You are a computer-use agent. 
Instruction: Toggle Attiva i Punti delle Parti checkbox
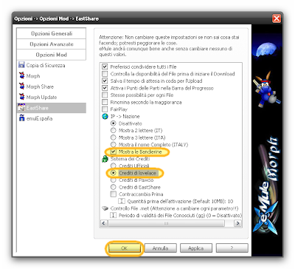point(105,88)
